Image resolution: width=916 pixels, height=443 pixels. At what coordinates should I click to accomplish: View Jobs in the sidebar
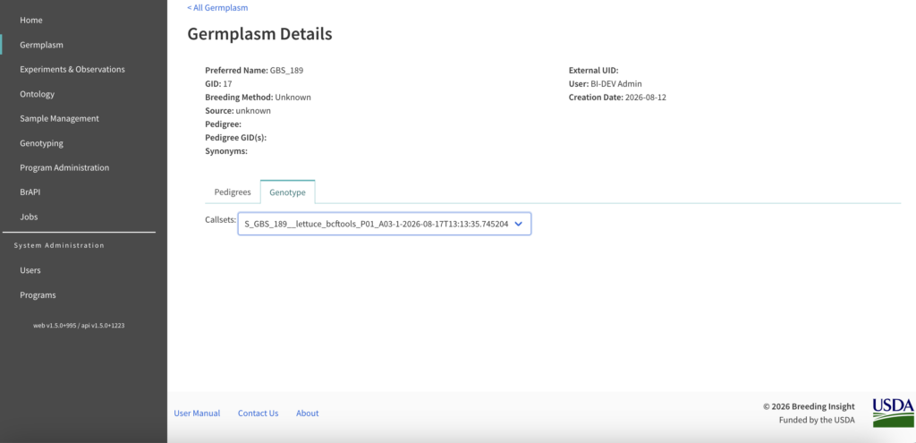tap(29, 217)
